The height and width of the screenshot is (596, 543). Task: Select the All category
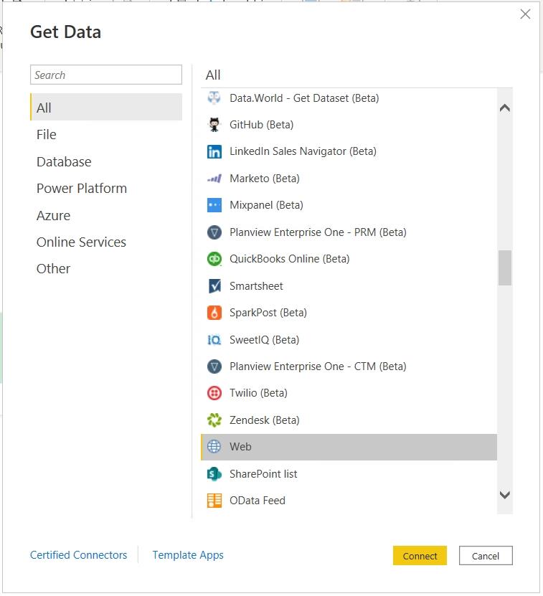pos(106,108)
